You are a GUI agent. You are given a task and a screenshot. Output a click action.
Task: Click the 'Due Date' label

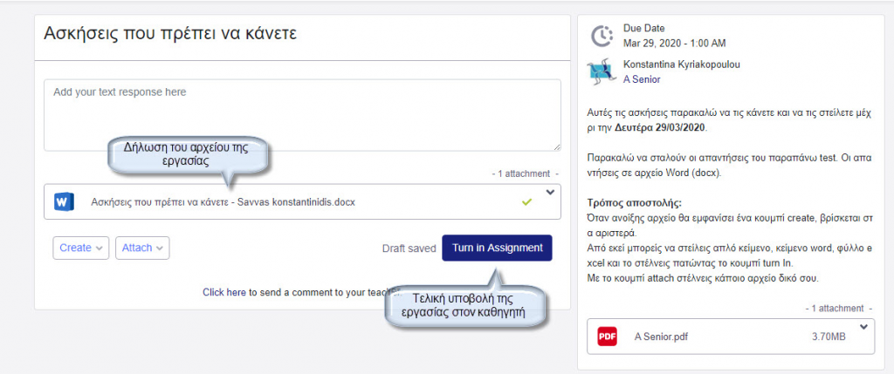(644, 28)
